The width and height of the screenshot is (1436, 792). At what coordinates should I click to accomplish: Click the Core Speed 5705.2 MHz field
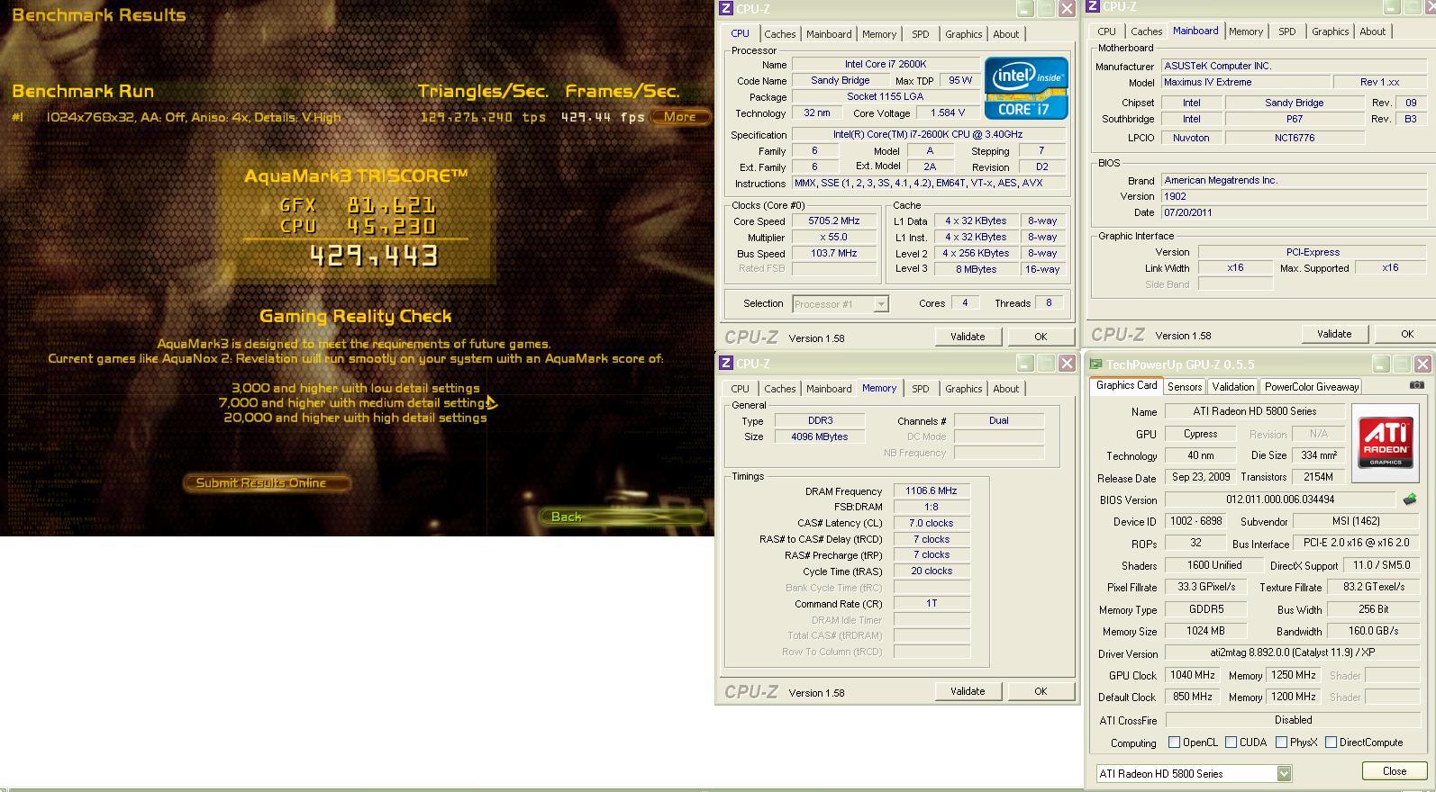coord(834,221)
